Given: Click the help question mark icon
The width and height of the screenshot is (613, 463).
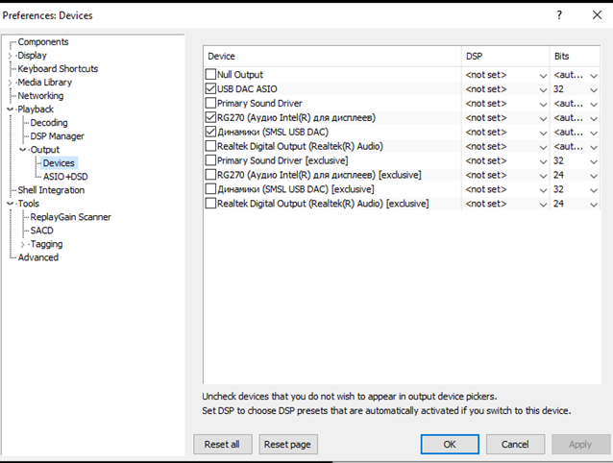Looking at the screenshot, I should coord(559,15).
